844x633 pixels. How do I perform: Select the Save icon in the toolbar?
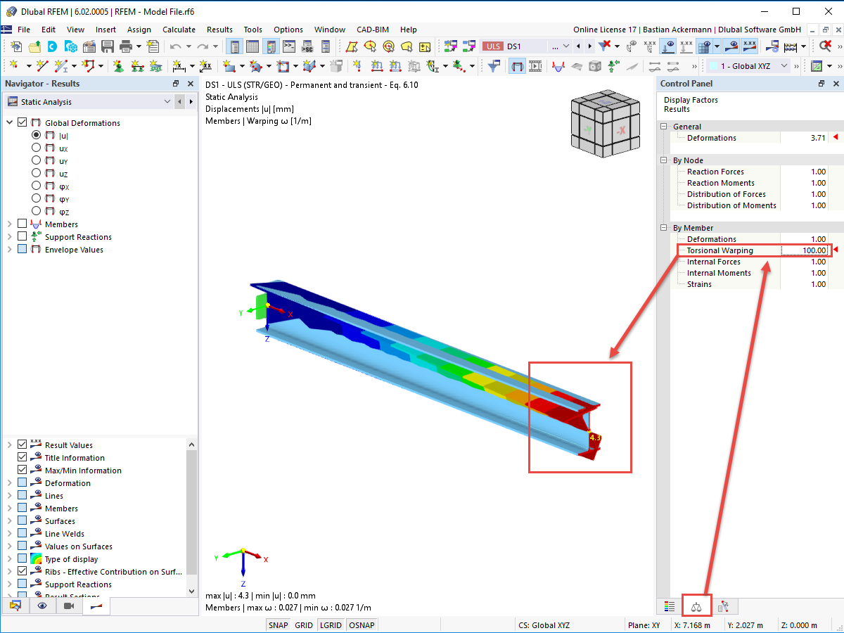pos(107,45)
